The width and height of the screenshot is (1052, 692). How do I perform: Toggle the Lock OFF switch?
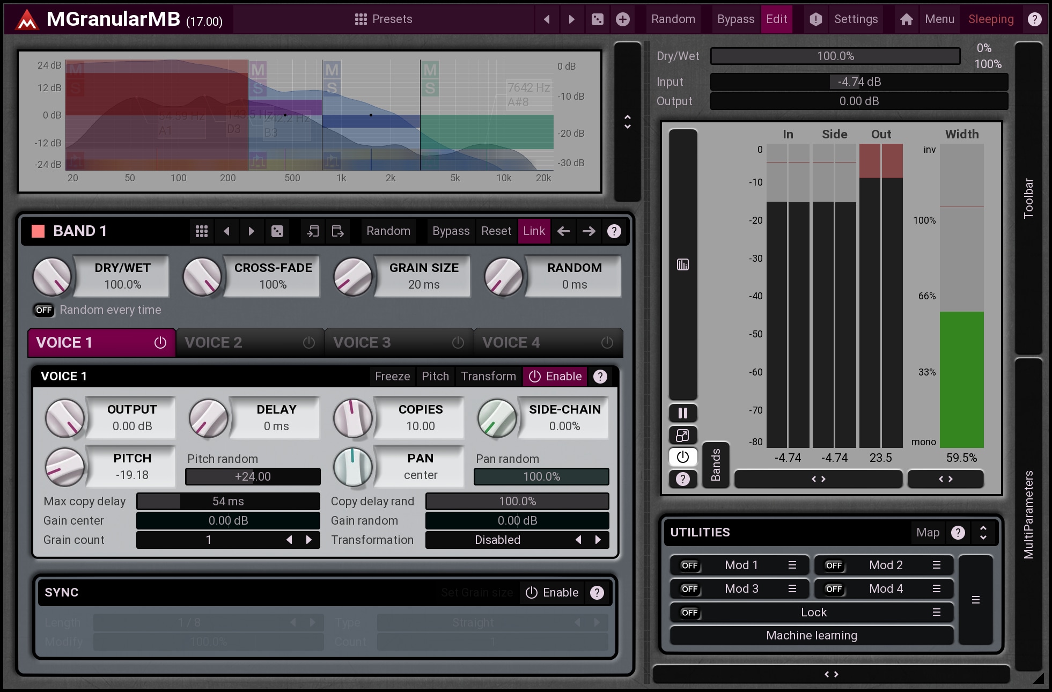coord(689,613)
